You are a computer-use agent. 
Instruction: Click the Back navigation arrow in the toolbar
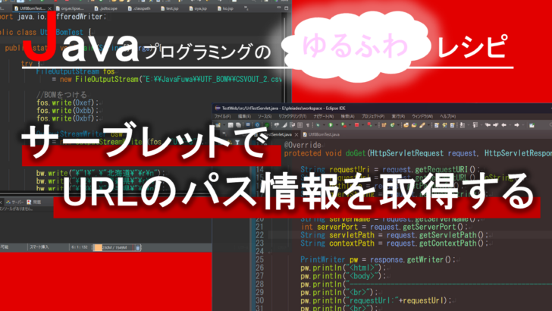[x=503, y=124]
